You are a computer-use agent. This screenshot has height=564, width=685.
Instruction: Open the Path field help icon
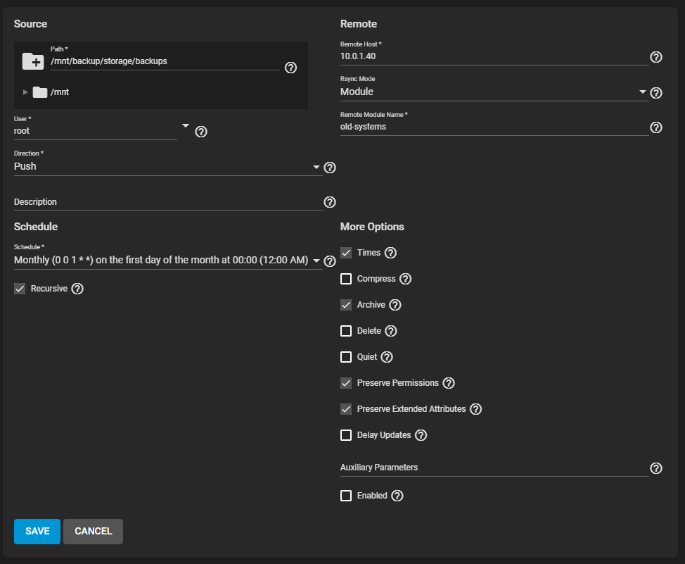tap(290, 68)
